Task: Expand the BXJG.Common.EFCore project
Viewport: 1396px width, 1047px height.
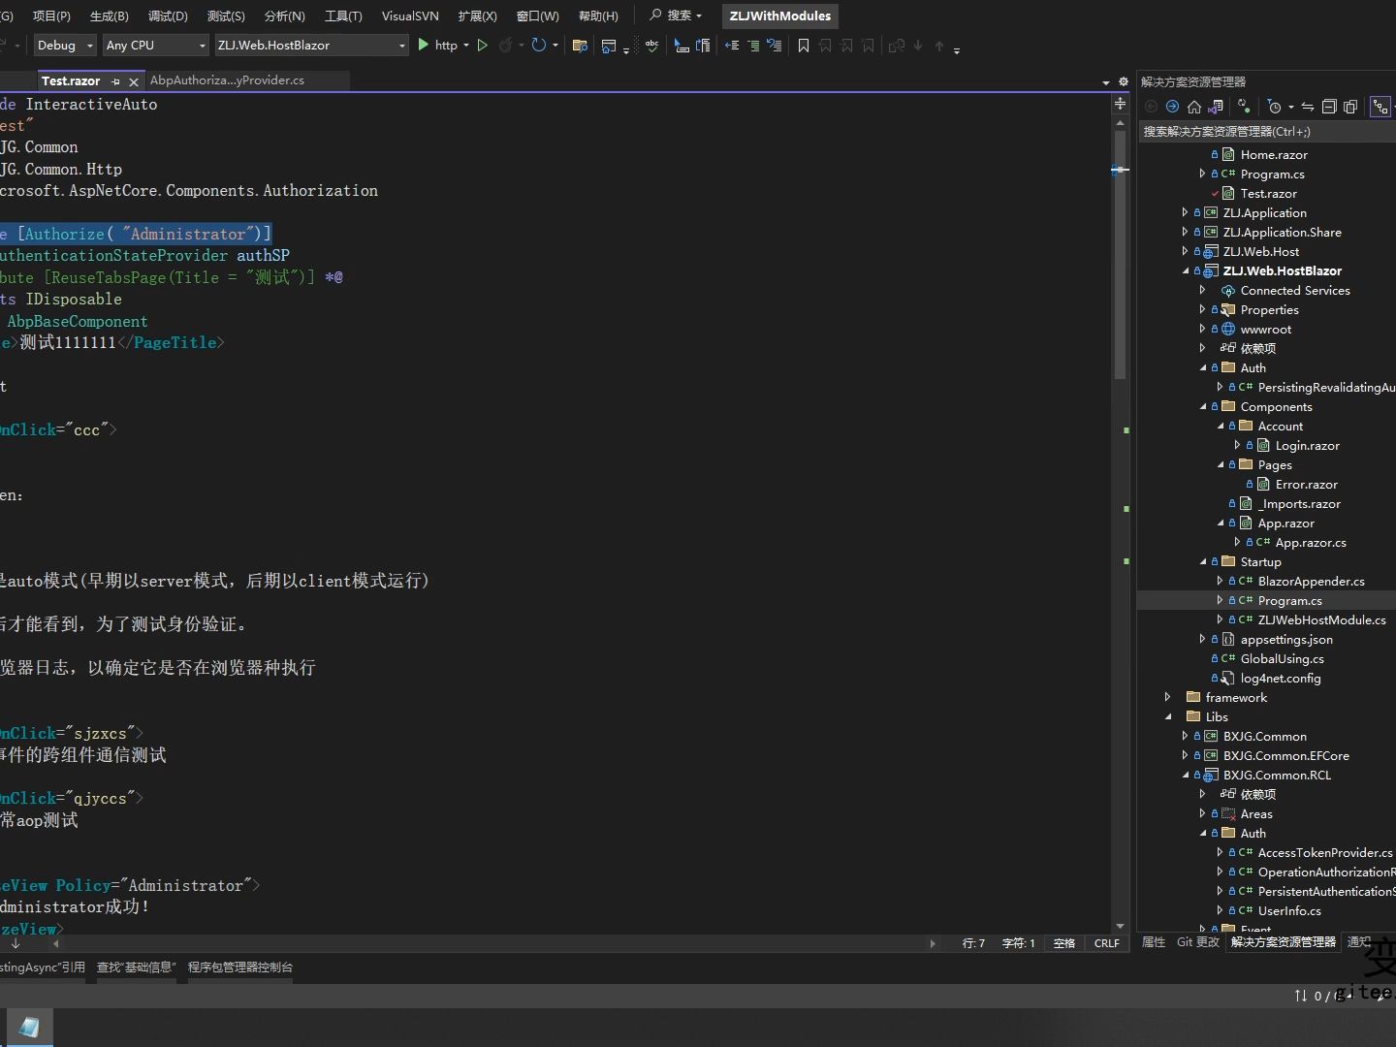Action: tap(1186, 756)
